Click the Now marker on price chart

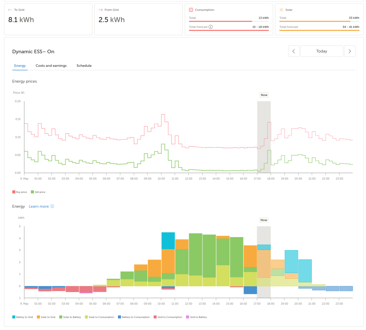pos(264,95)
